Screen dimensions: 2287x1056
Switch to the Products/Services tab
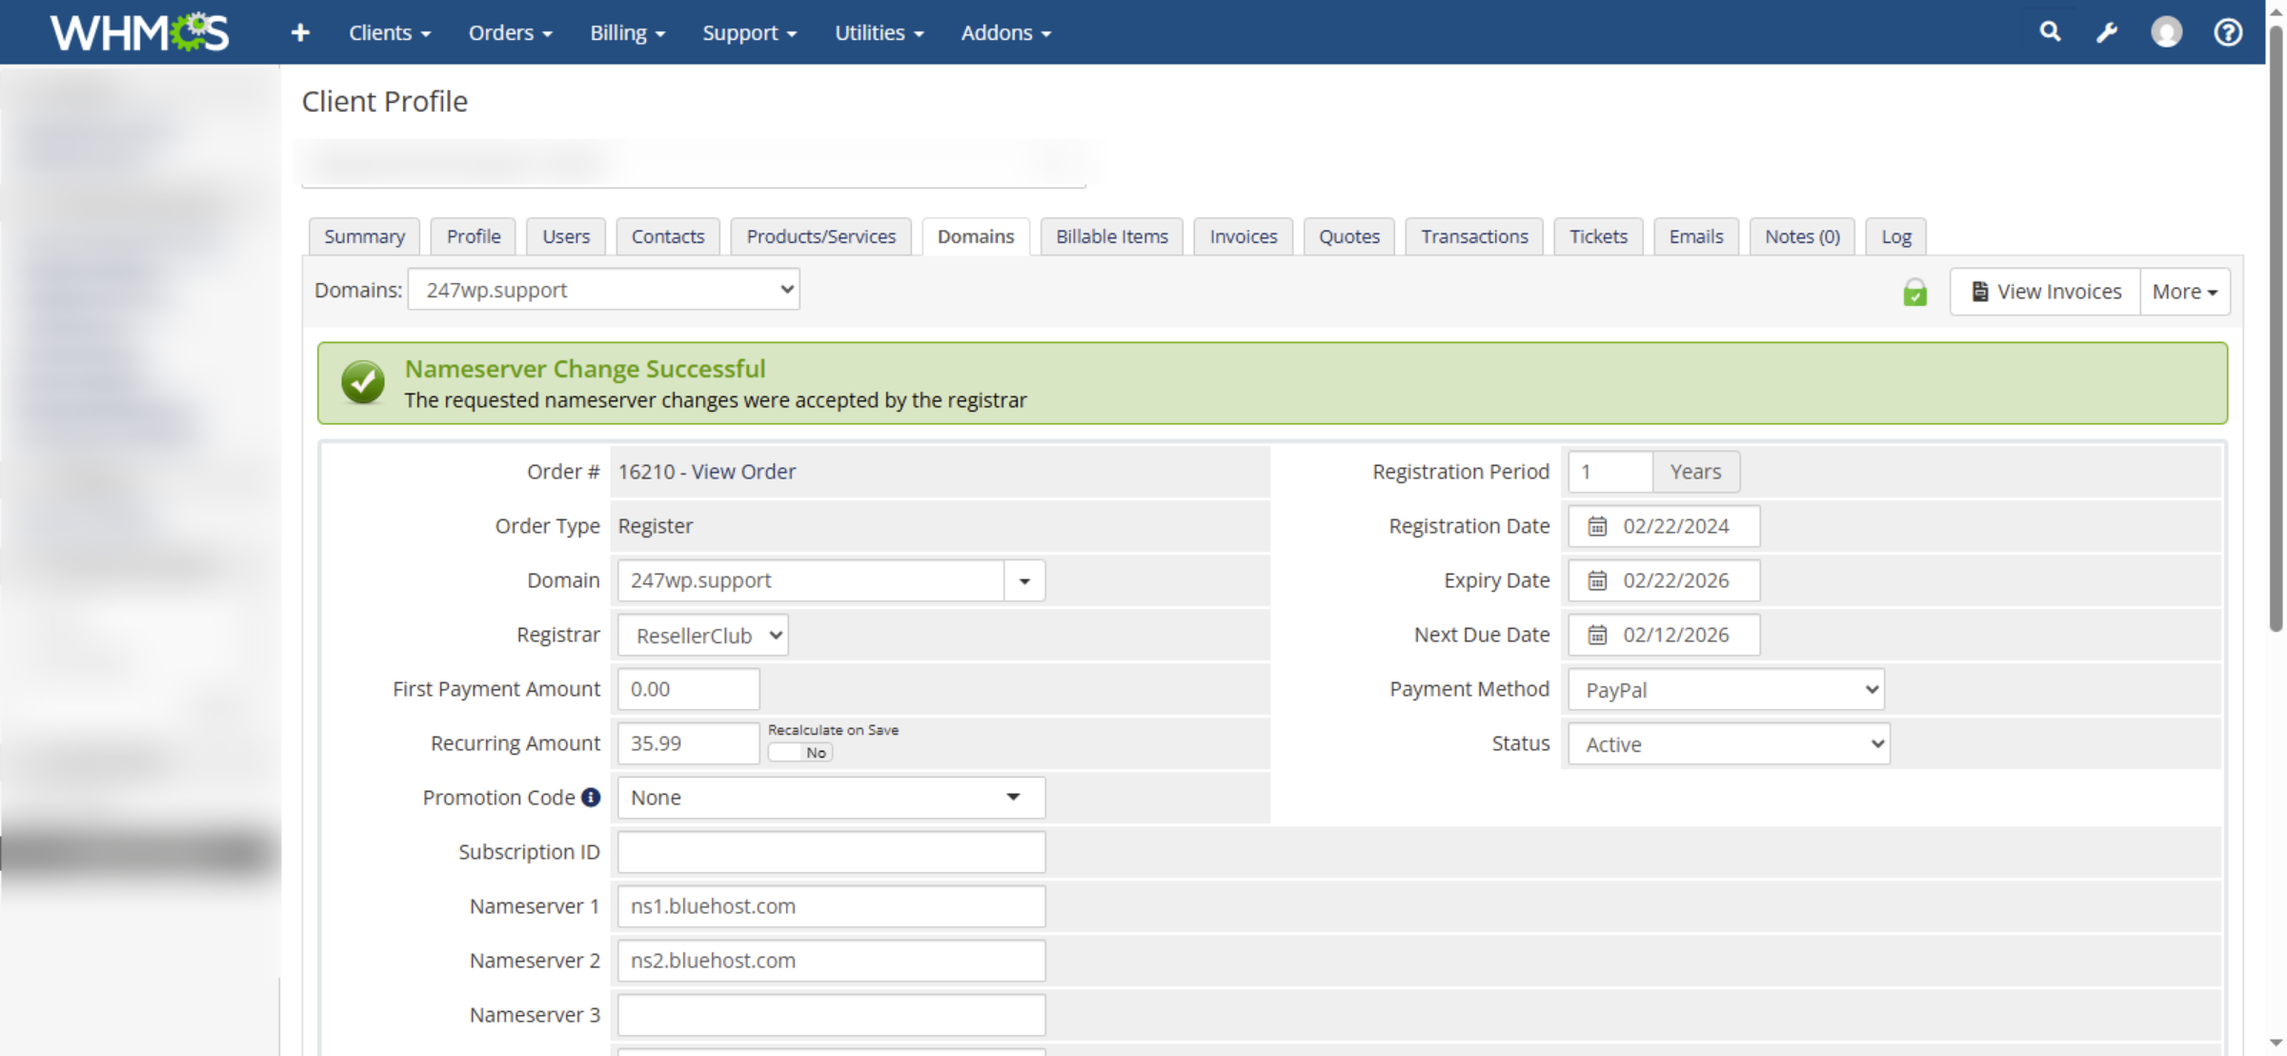point(820,236)
